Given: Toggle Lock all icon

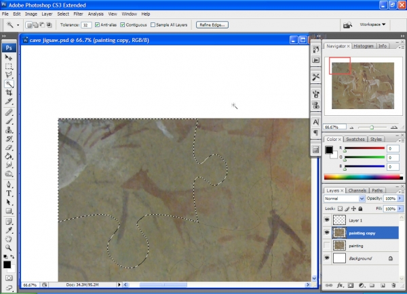Looking at the screenshot, I should pyautogui.click(x=360, y=209).
